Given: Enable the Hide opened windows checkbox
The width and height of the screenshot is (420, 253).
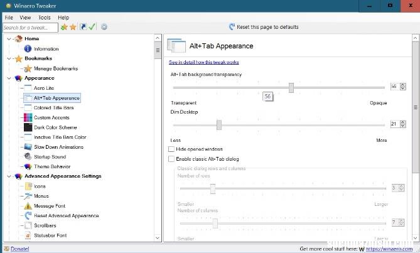Looking at the screenshot, I should pos(171,149).
